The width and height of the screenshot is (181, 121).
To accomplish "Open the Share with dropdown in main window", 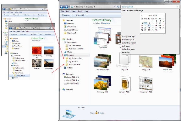I will pyautogui.click(x=81, y=15).
